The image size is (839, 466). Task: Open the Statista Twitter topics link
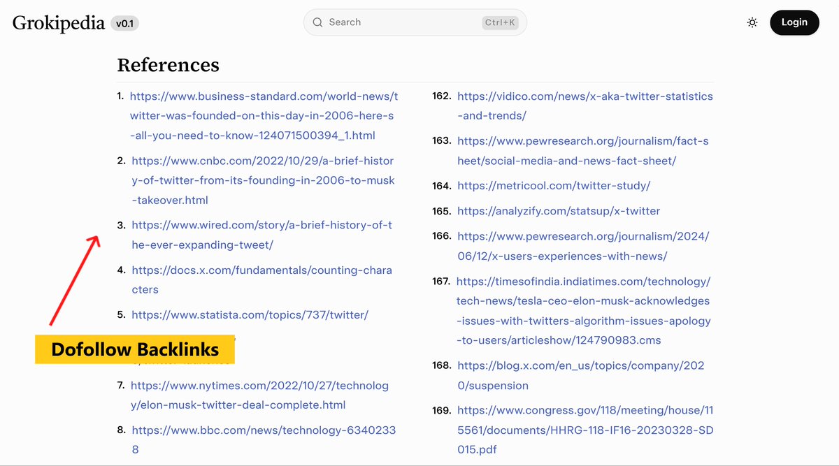[250, 314]
